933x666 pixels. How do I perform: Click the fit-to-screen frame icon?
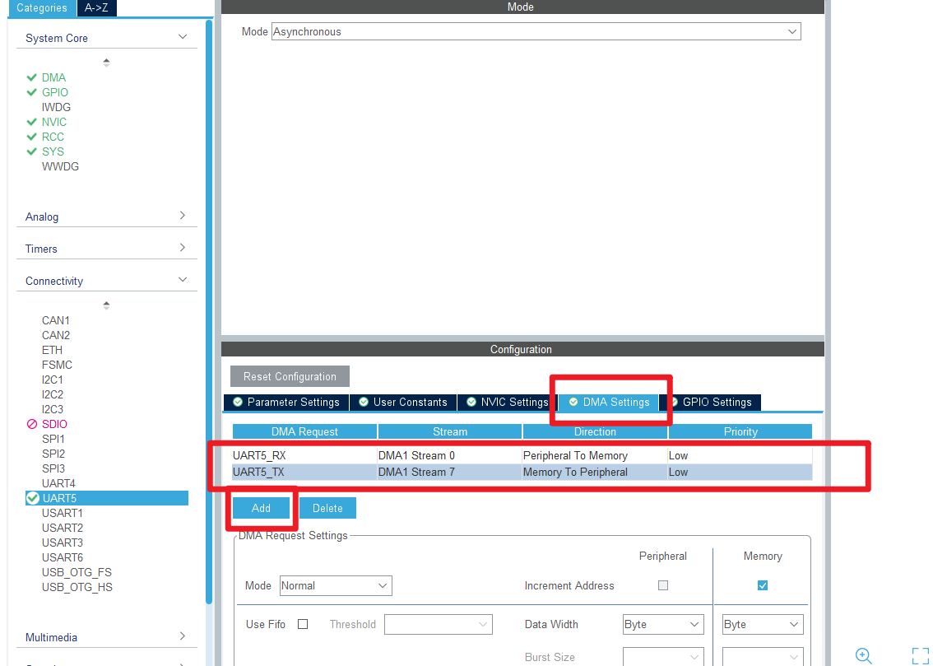(920, 656)
